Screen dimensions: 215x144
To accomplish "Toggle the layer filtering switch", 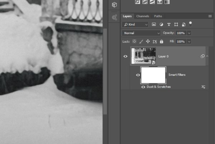I will [190, 24].
